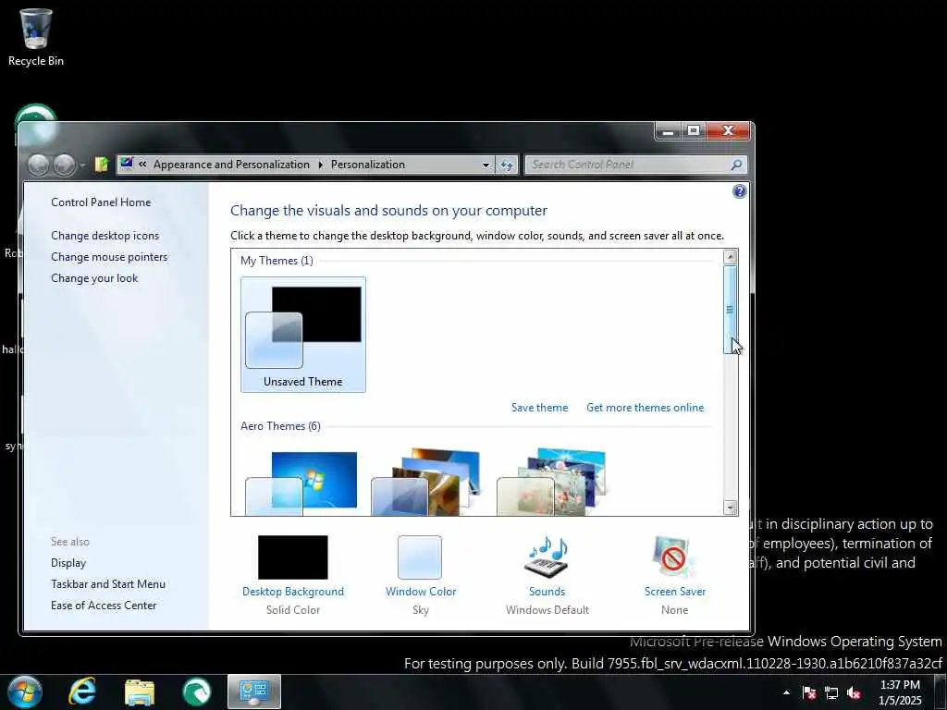The width and height of the screenshot is (947, 710).
Task: Click the Save theme link
Action: tap(539, 408)
